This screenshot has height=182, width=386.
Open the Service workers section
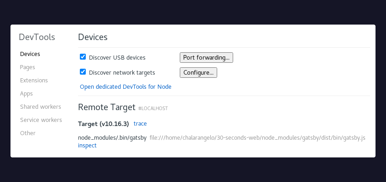[41, 120]
